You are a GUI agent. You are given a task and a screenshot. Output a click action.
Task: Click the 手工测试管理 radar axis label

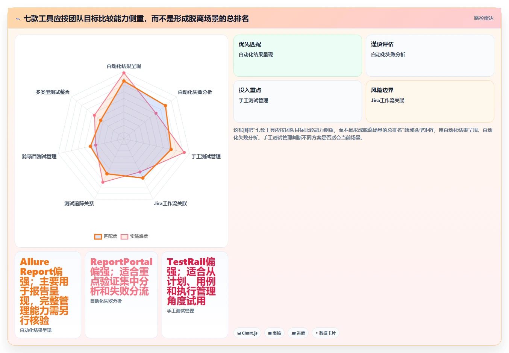pyautogui.click(x=206, y=156)
